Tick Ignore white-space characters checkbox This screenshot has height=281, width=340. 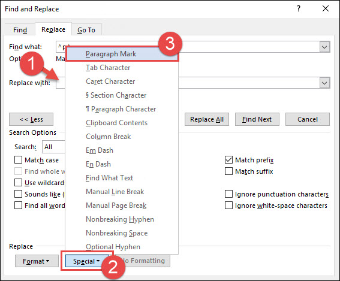point(228,205)
